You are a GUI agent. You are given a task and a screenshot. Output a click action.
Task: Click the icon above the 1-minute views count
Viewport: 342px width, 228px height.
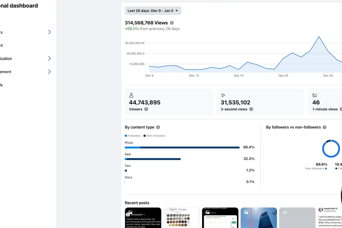click(x=315, y=95)
